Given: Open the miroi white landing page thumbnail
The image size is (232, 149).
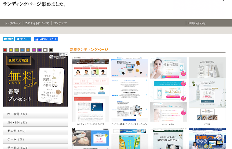Looking at the screenshot, I should (168, 89).
